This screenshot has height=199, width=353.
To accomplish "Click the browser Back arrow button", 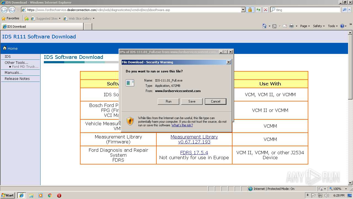I will pyautogui.click(x=4, y=10).
